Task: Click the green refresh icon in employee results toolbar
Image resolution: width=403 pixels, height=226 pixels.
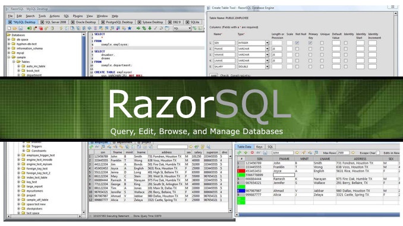Action: (x=92, y=147)
